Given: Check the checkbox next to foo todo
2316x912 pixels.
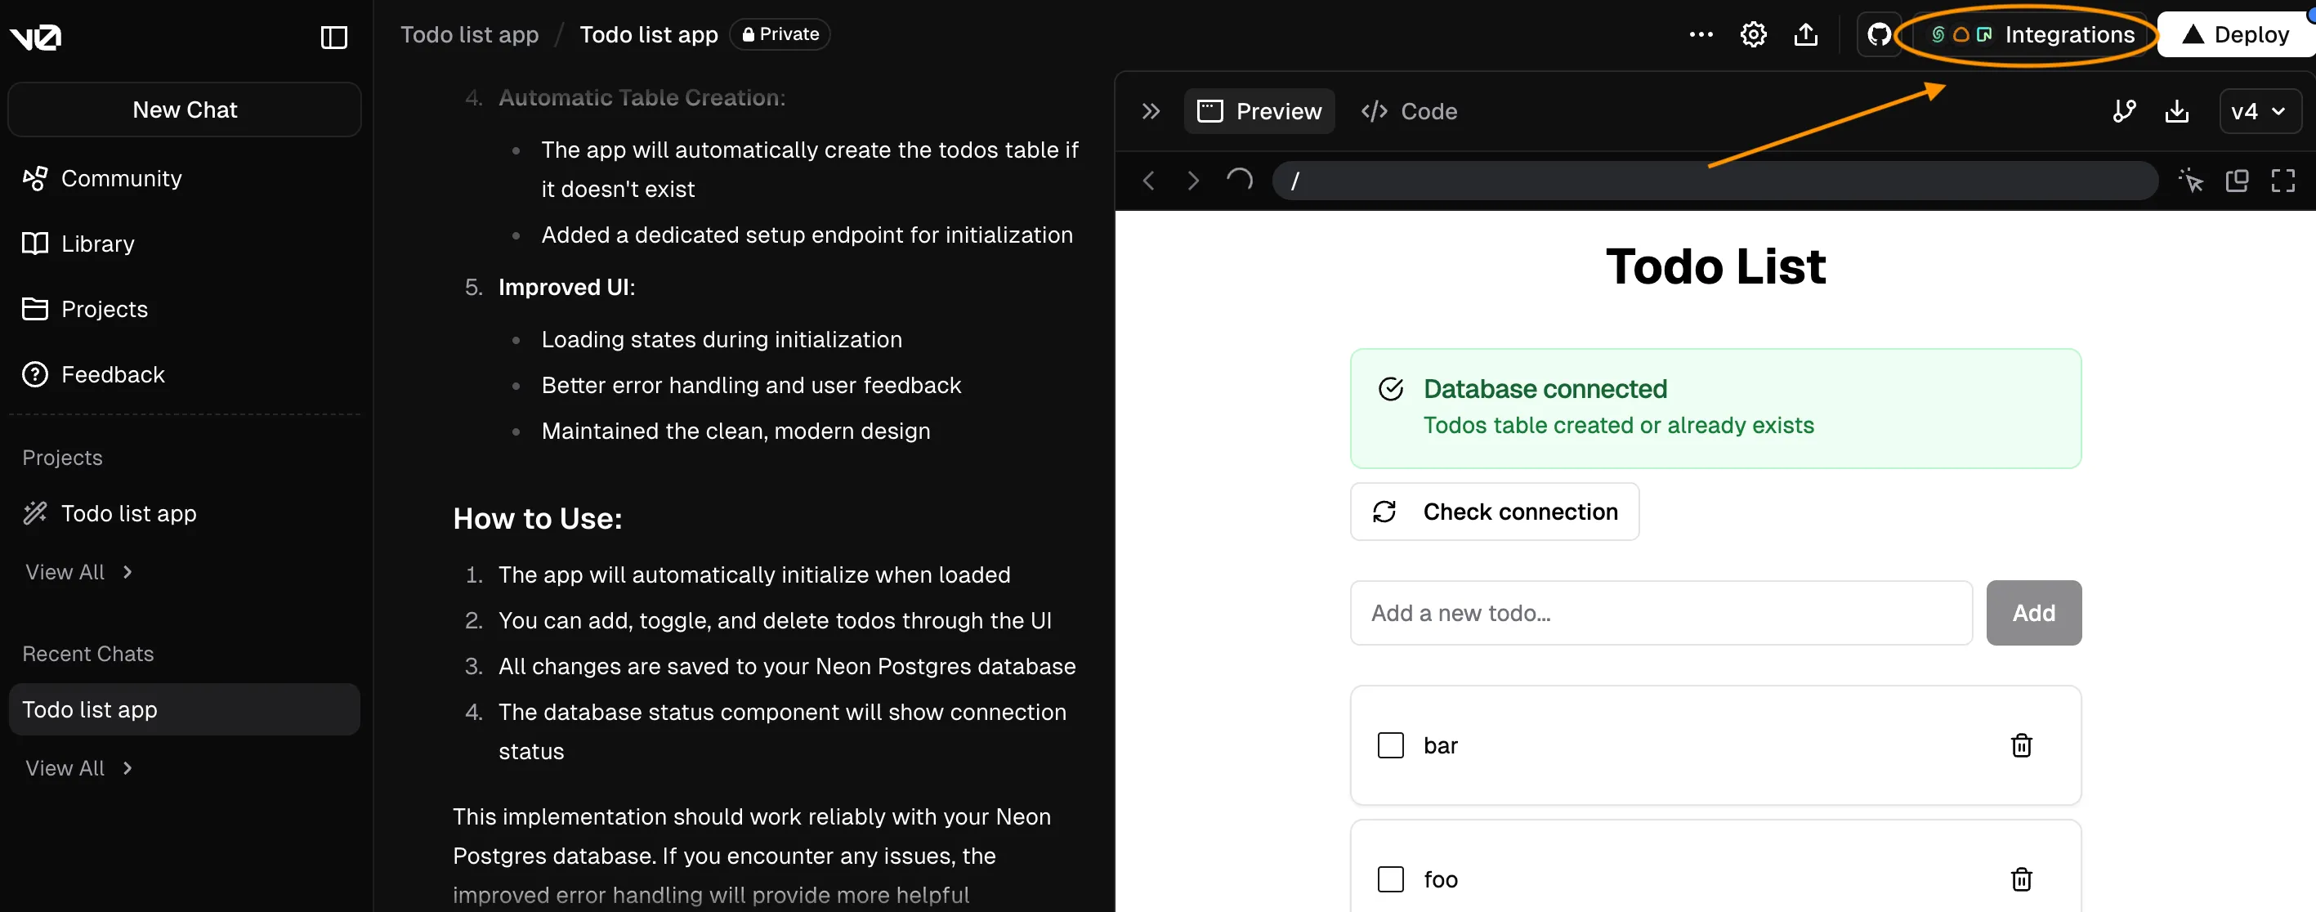Looking at the screenshot, I should pos(1390,879).
